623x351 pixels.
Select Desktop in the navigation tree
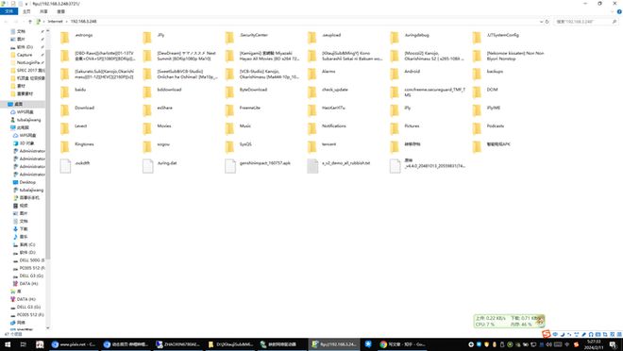coord(25,182)
